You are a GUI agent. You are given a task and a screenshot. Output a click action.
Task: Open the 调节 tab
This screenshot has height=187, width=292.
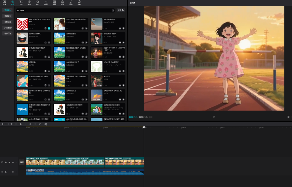tap(71, 3)
